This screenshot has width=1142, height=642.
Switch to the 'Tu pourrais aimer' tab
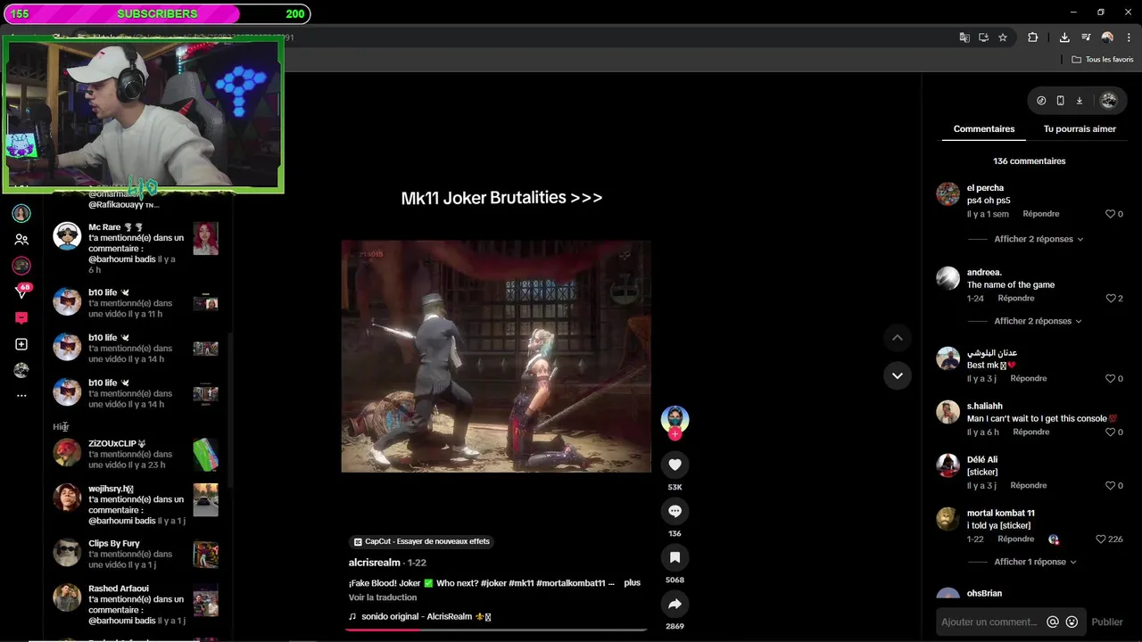(1080, 128)
